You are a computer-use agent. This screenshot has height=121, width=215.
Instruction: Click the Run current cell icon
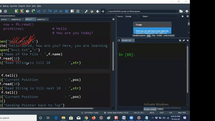tap(16, 11)
